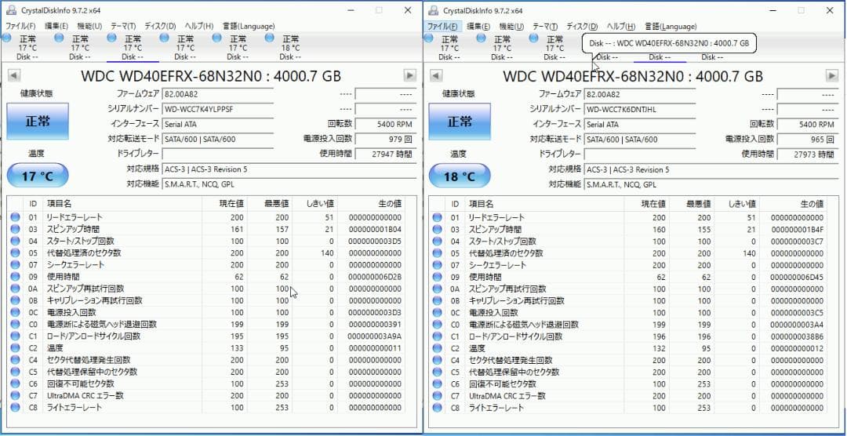This screenshot has width=847, height=436.
Task: Click the CrystalDiskInfo app icon in left title bar
Action: pos(11,10)
